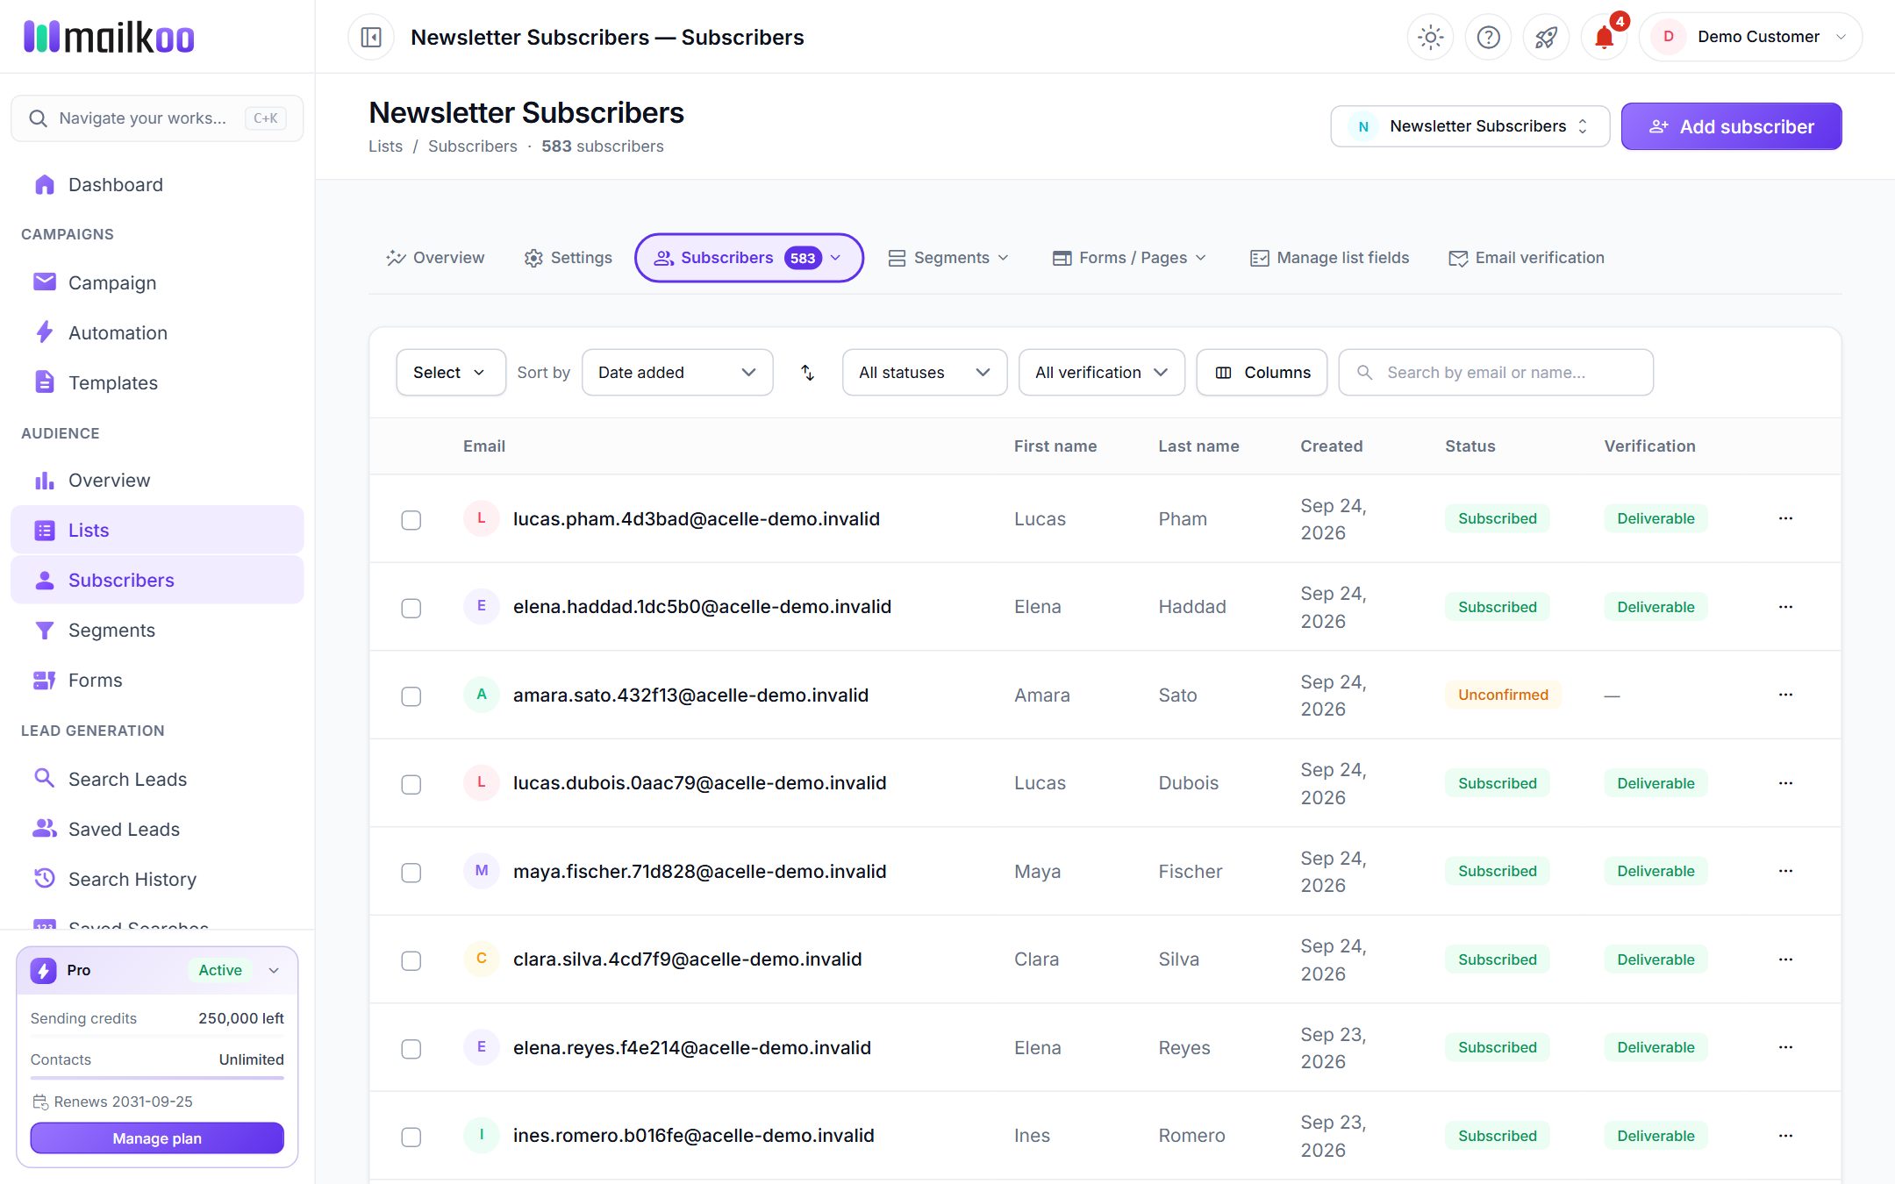
Task: Open the Segments tab dropdown
Action: (x=948, y=258)
